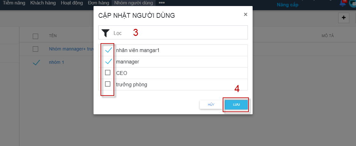Image resolution: width=356 pixels, height=146 pixels.
Task: Deselect the nhóm 1 row checkmark
Action: coord(36,63)
